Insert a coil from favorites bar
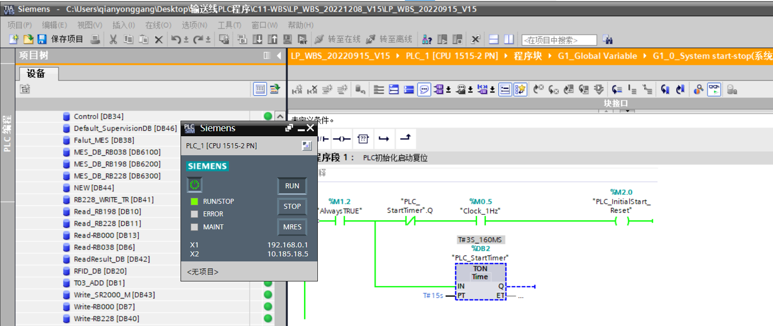Image resolution: width=773 pixels, height=326 pixels. pyautogui.click(x=341, y=138)
